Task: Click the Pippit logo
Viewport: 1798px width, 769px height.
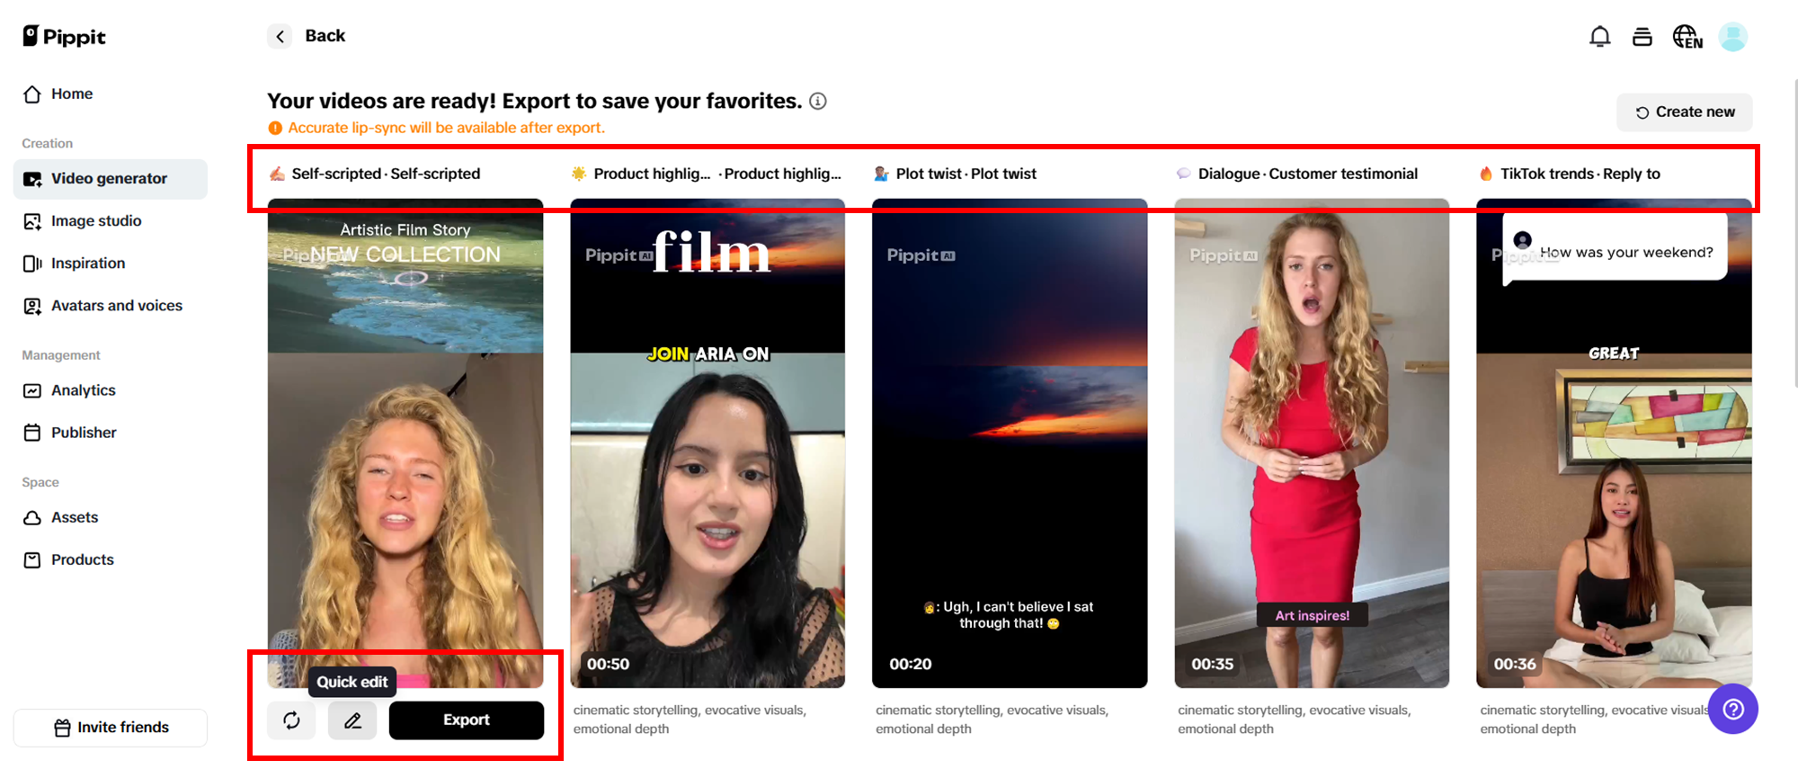Action: click(x=64, y=36)
